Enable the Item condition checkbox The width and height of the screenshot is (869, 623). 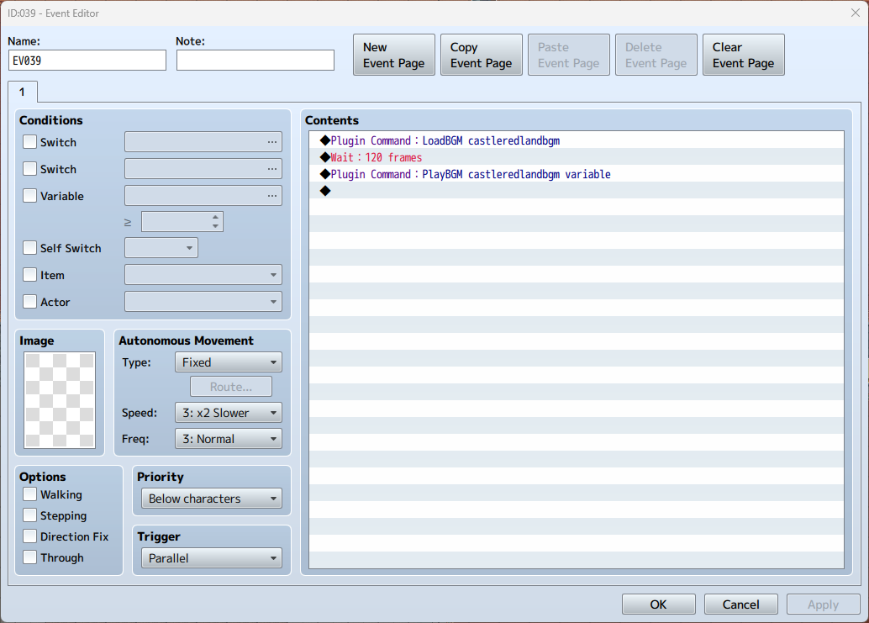click(x=30, y=275)
